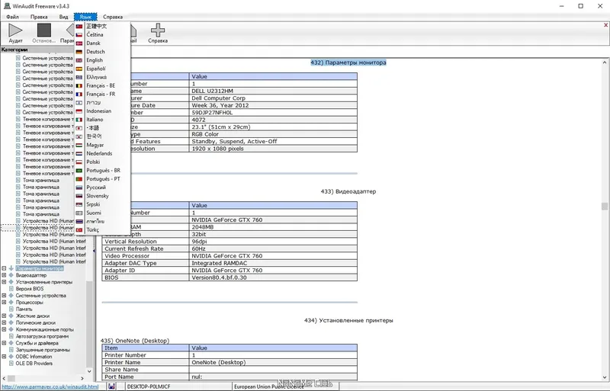Click the category tree vertical scrollbar thumb
The image size is (610, 391).
(x=89, y=323)
